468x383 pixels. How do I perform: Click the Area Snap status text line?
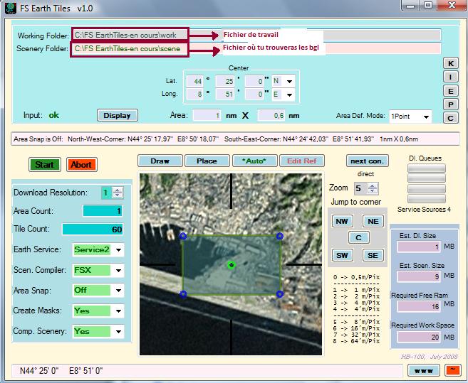coord(235,139)
